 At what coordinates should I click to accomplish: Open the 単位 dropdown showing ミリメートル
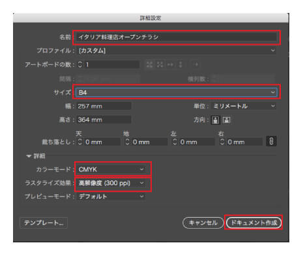(244, 106)
